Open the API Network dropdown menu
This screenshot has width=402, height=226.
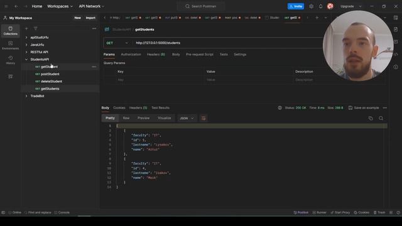pyautogui.click(x=92, y=6)
